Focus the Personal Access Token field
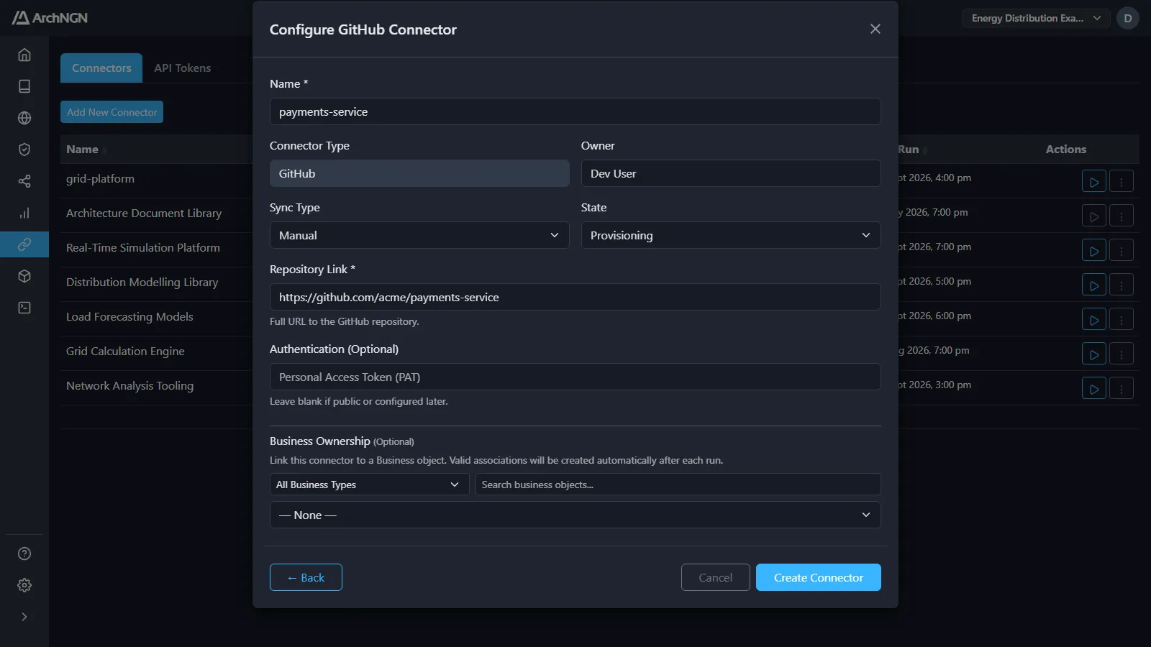The image size is (1151, 647). 575,377
